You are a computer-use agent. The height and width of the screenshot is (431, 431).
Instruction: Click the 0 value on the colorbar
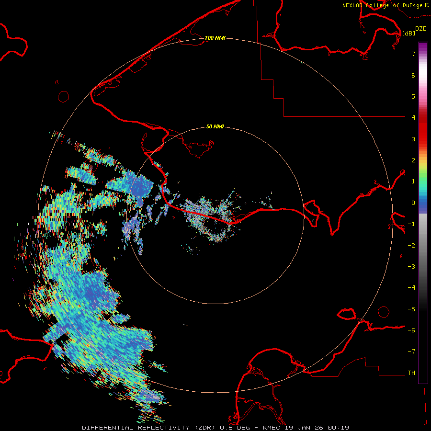click(413, 203)
